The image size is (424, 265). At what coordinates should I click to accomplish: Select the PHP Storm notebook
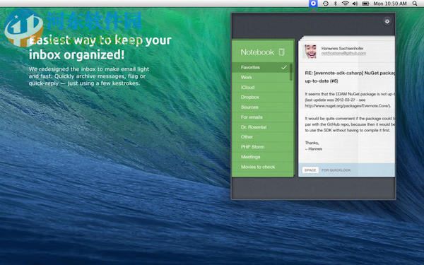coord(263,147)
